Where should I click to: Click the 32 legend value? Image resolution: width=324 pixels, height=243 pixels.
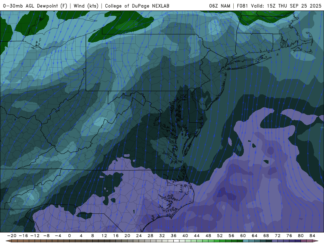click(x=162, y=236)
